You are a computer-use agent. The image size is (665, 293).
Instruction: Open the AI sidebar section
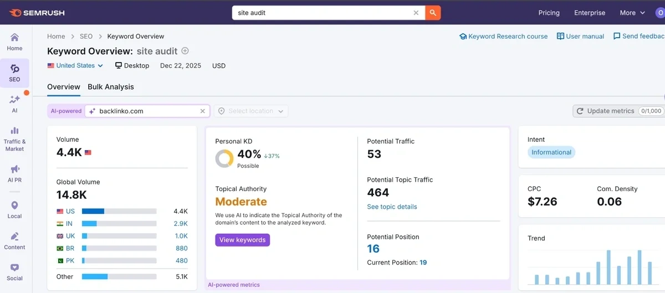point(14,104)
